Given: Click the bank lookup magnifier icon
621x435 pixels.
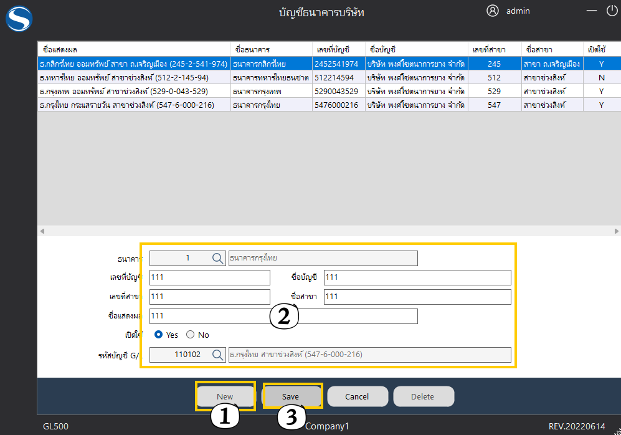Looking at the screenshot, I should (x=217, y=258).
